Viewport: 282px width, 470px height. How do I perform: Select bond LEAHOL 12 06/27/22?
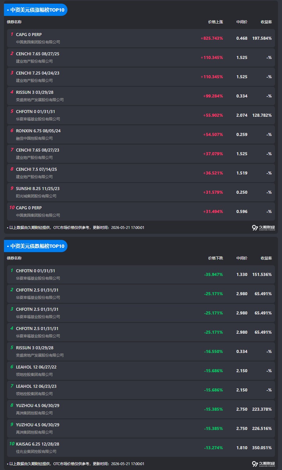point(36,367)
